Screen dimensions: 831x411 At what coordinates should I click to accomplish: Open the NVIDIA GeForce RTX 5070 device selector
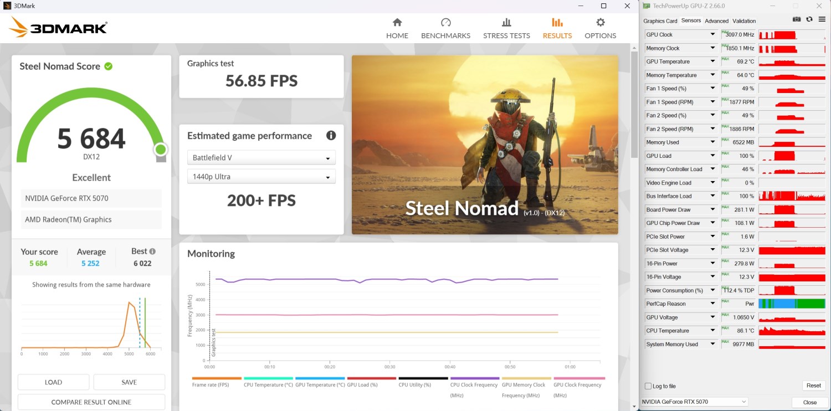click(694, 402)
